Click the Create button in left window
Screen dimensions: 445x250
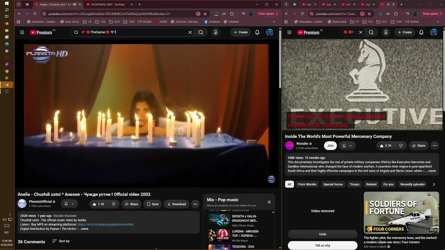click(x=241, y=32)
